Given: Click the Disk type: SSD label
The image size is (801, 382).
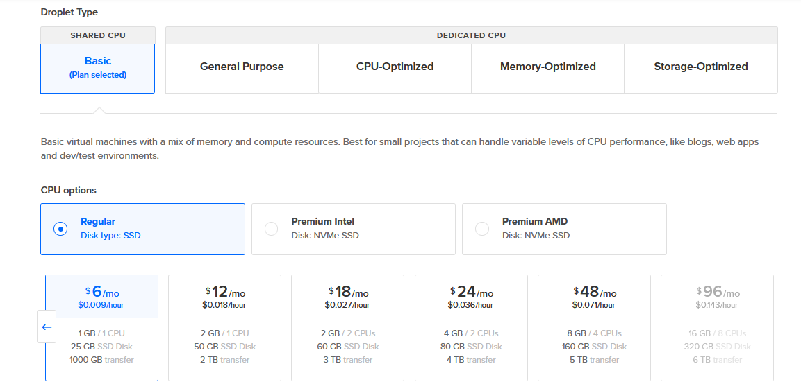Looking at the screenshot, I should (110, 236).
